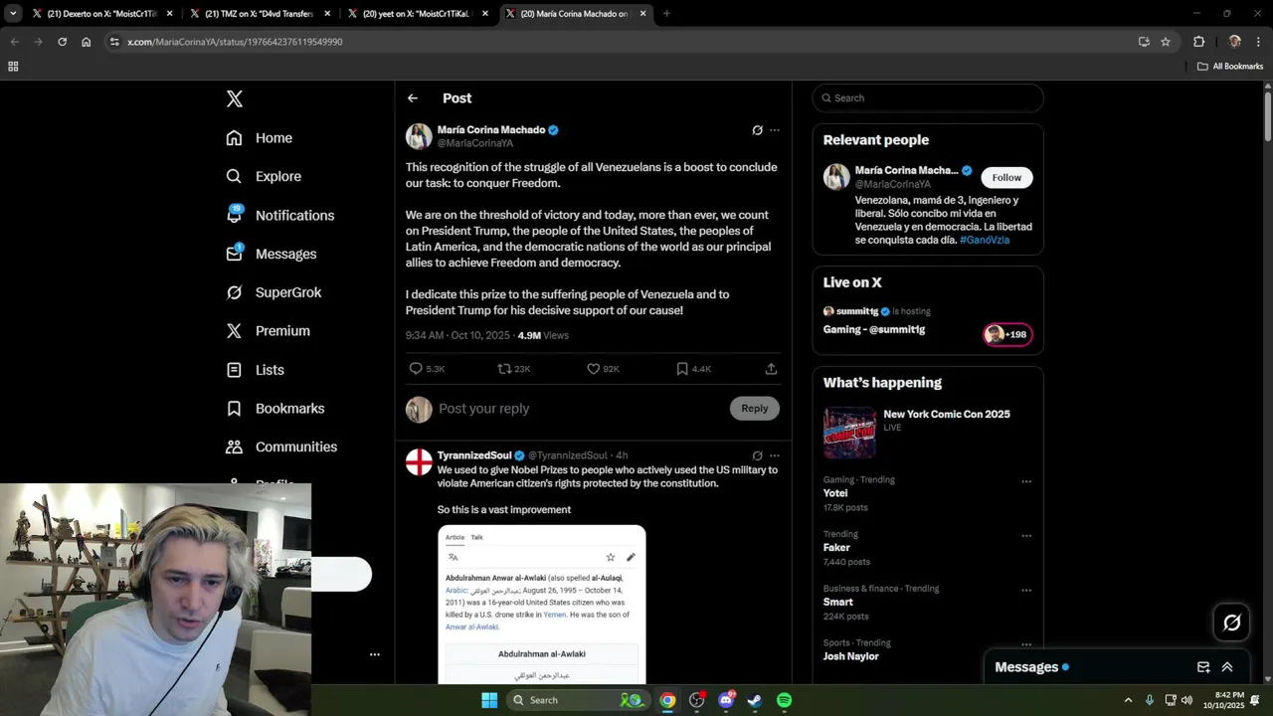
Task: Click browser home button
Action: coord(87,42)
